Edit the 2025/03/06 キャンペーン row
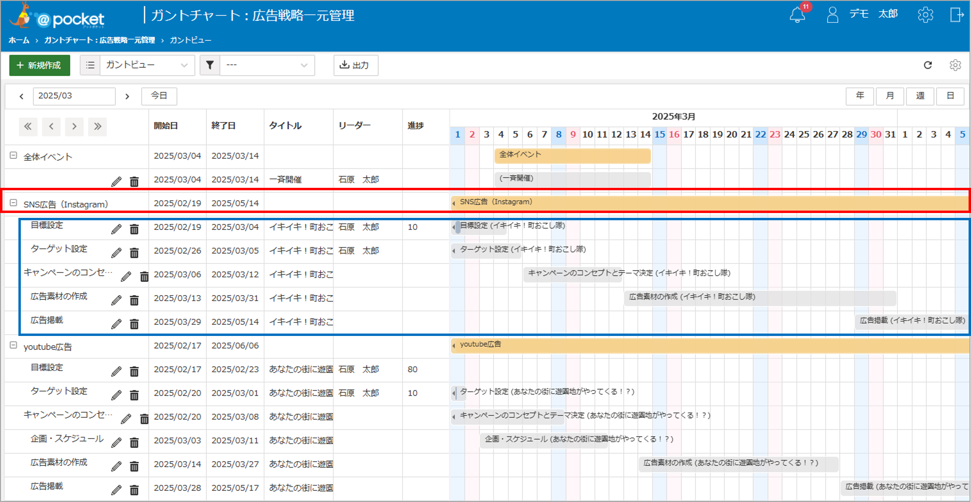The height and width of the screenshot is (502, 971). click(126, 276)
